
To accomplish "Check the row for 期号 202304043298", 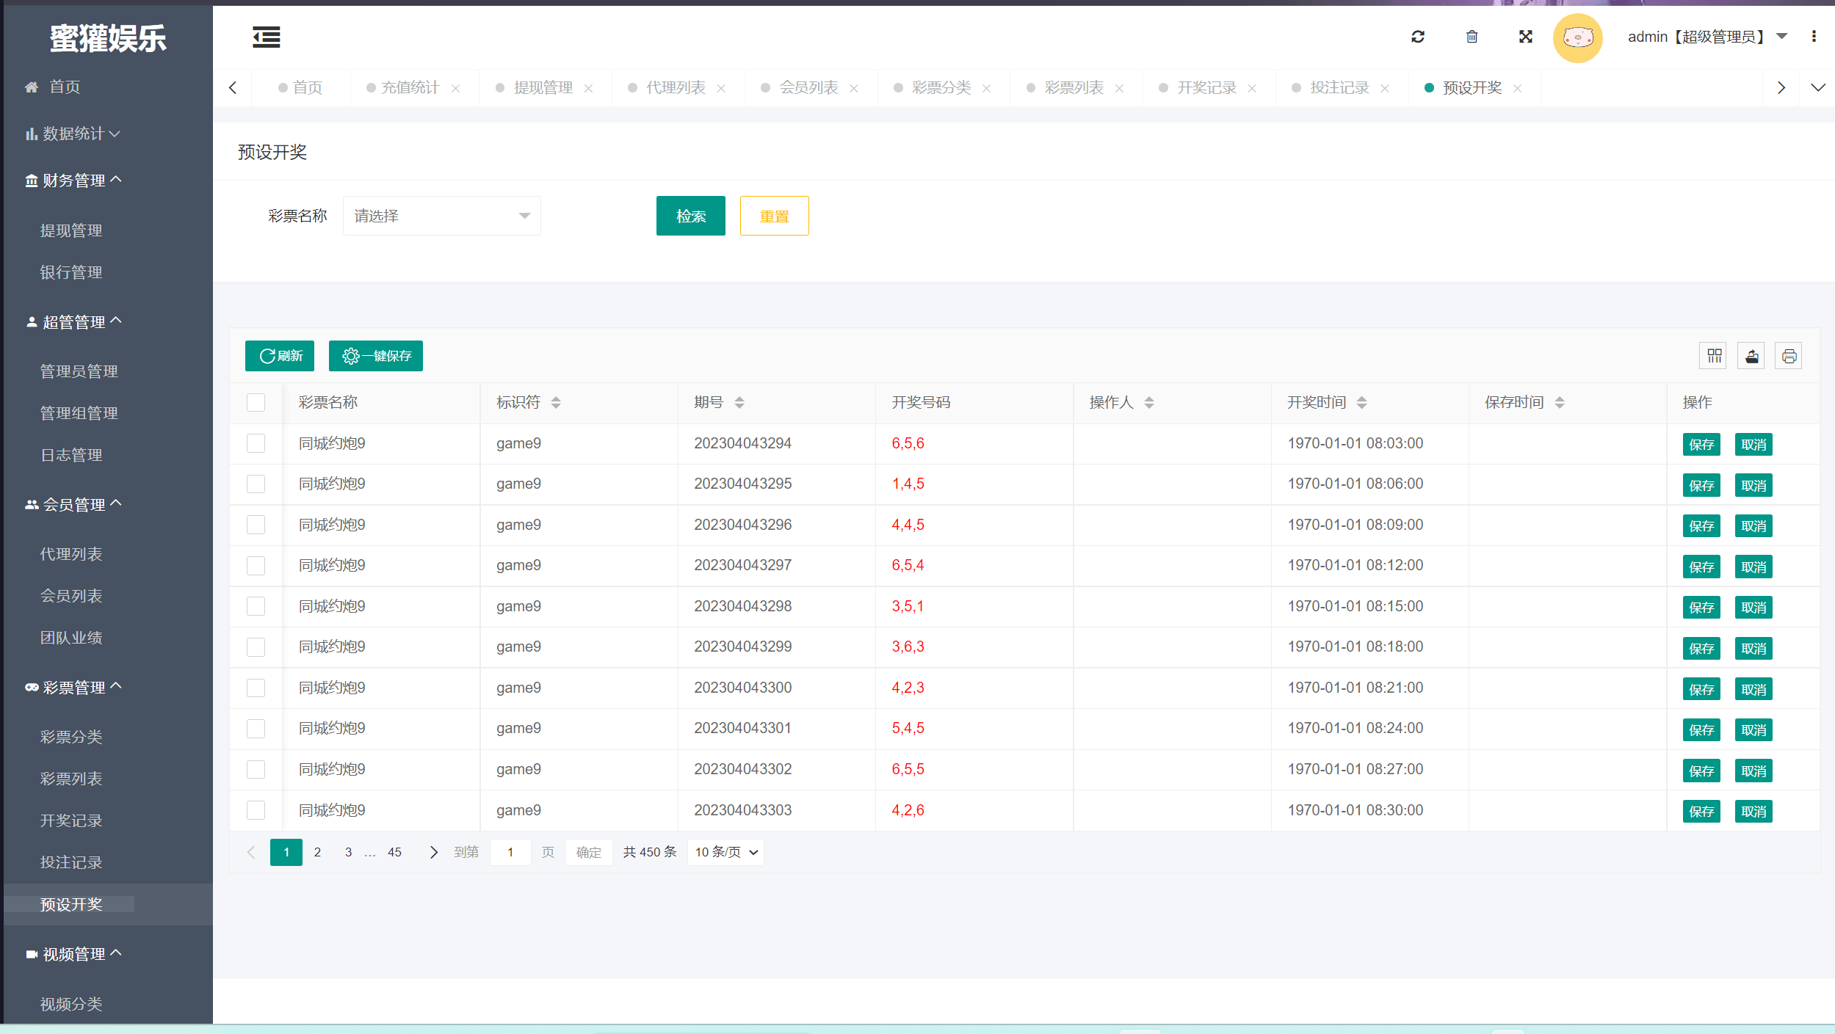I will (256, 606).
